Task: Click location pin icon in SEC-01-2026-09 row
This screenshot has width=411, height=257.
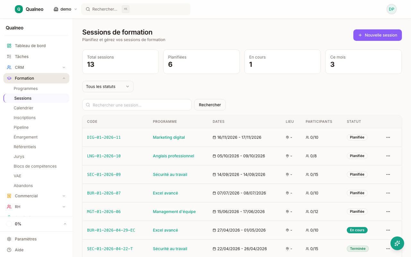Action: point(287,175)
